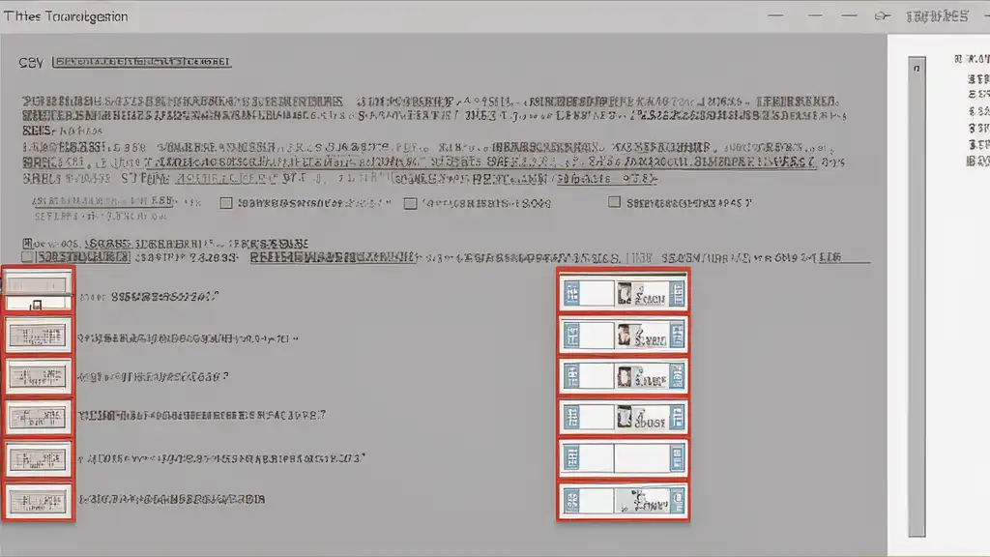Viewport: 990px width, 557px height.
Task: Select the second thumbnail in the left column
Action: (x=38, y=336)
